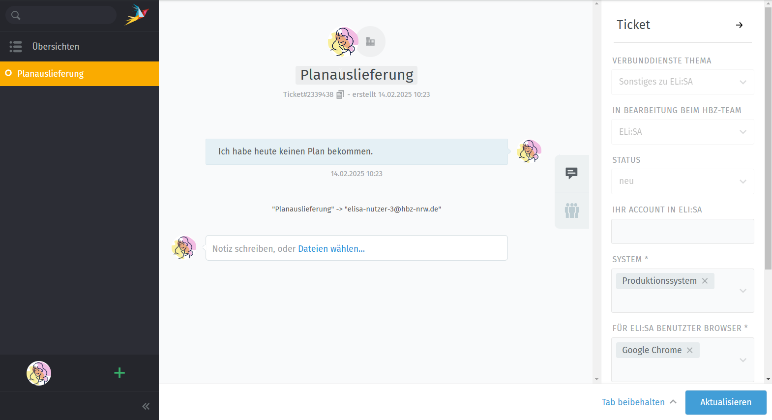Open the Übersichten menu item

(56, 47)
